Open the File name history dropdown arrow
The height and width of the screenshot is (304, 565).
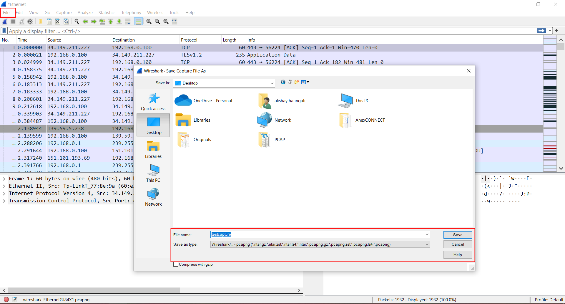pyautogui.click(x=427, y=234)
